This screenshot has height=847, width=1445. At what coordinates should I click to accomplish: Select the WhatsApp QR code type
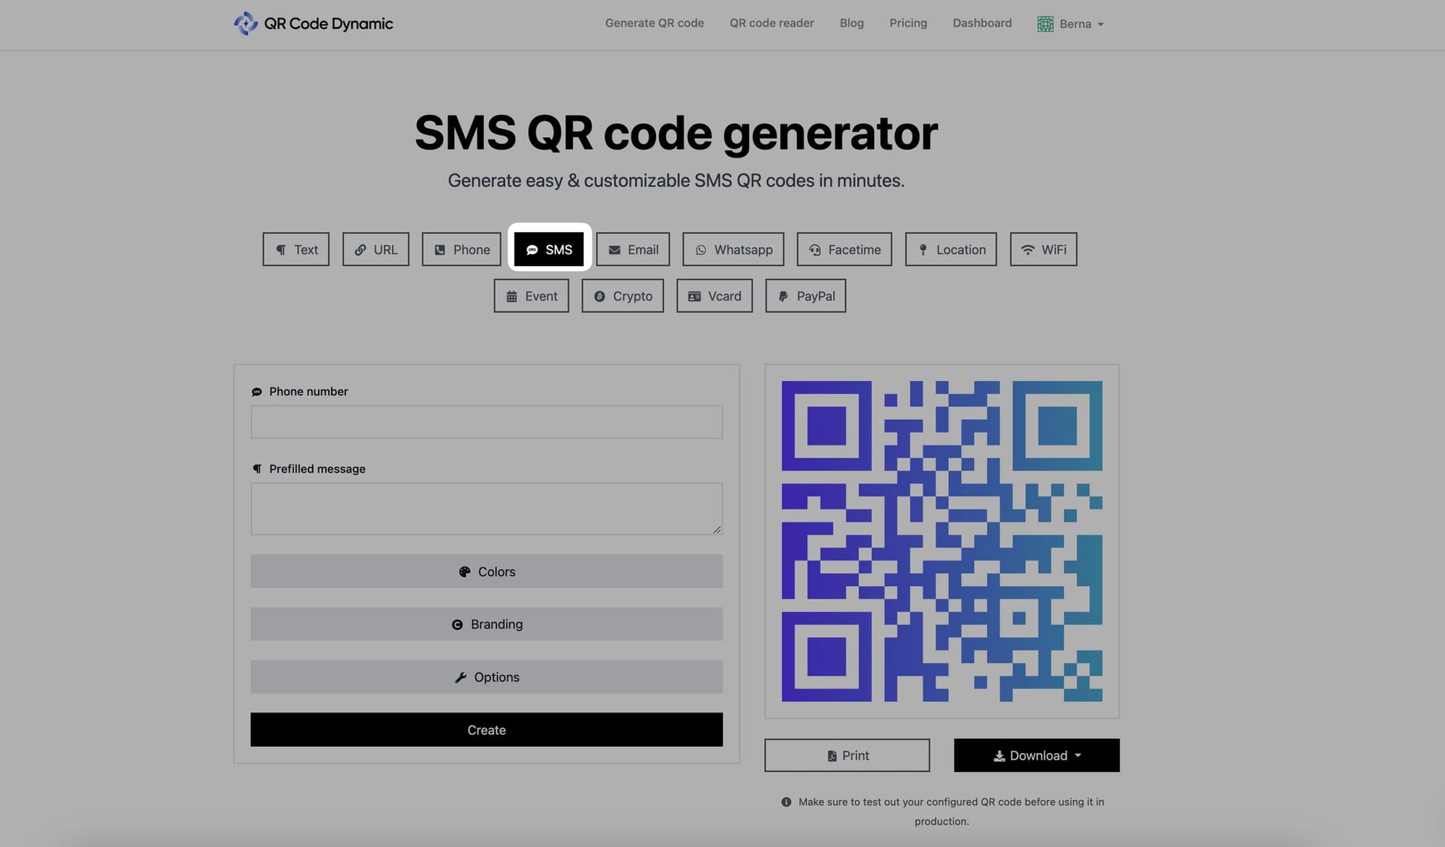pos(733,249)
